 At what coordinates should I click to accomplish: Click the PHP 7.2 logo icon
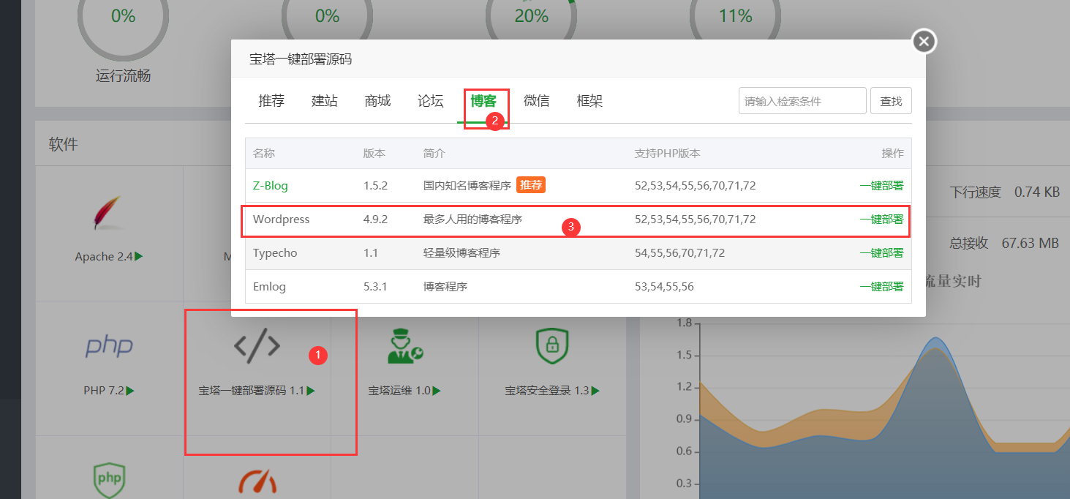click(x=109, y=346)
